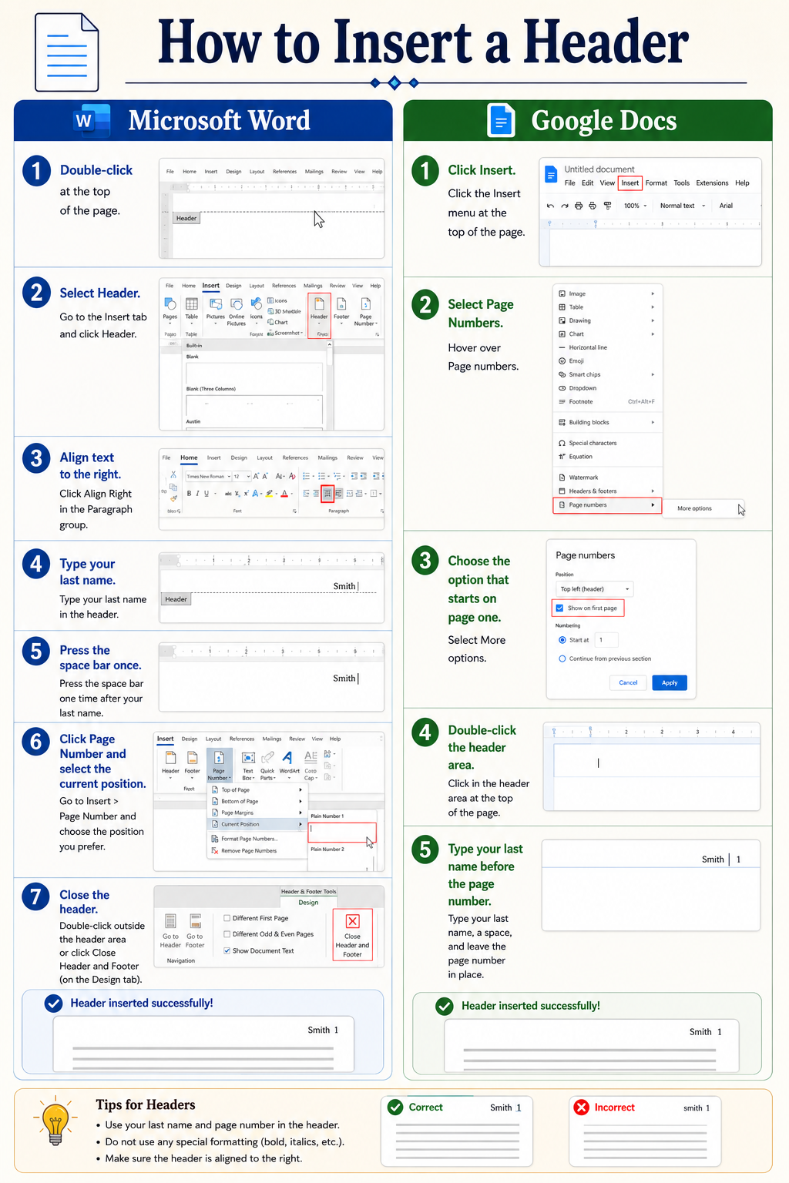Viewport: 789px width, 1183px height.
Task: Check the Different First Page box
Action: tap(227, 918)
